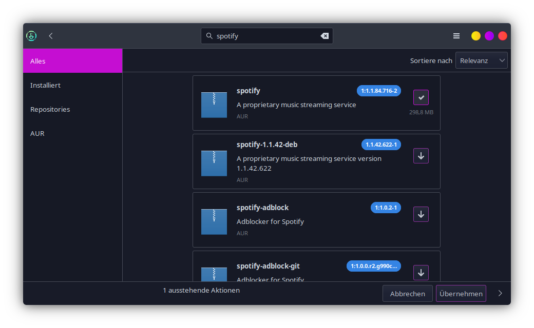Screen dimensions: 534x328
Task: Click the Übernehmen button
Action: (x=461, y=294)
